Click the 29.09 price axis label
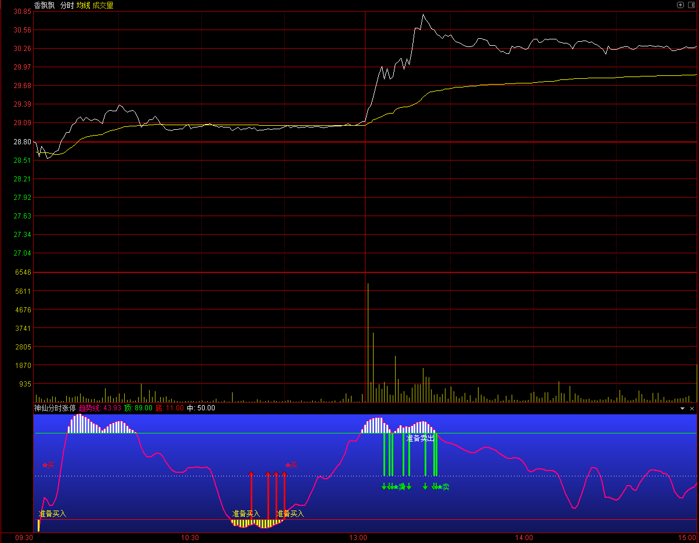The height and width of the screenshot is (543, 699). 22,123
